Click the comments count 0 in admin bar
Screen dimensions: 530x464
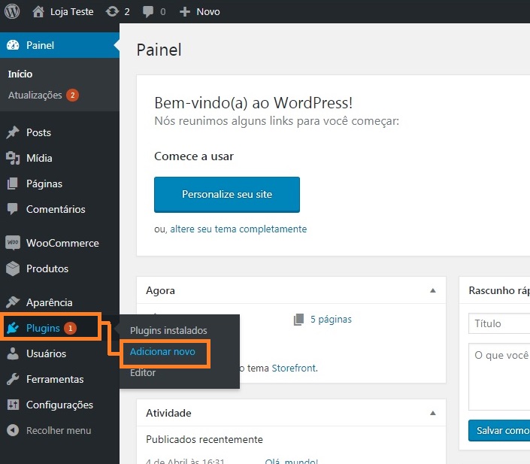point(163,12)
